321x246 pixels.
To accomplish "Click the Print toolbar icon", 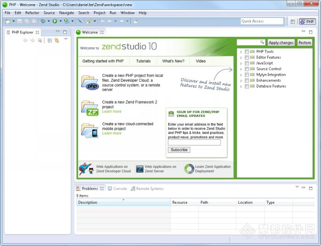I will pyautogui.click(x=34, y=21).
